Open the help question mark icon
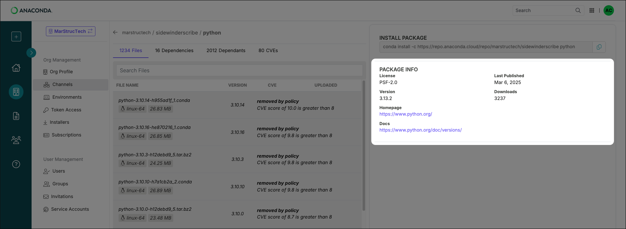Viewport: 626px width, 229px height. coord(16,164)
